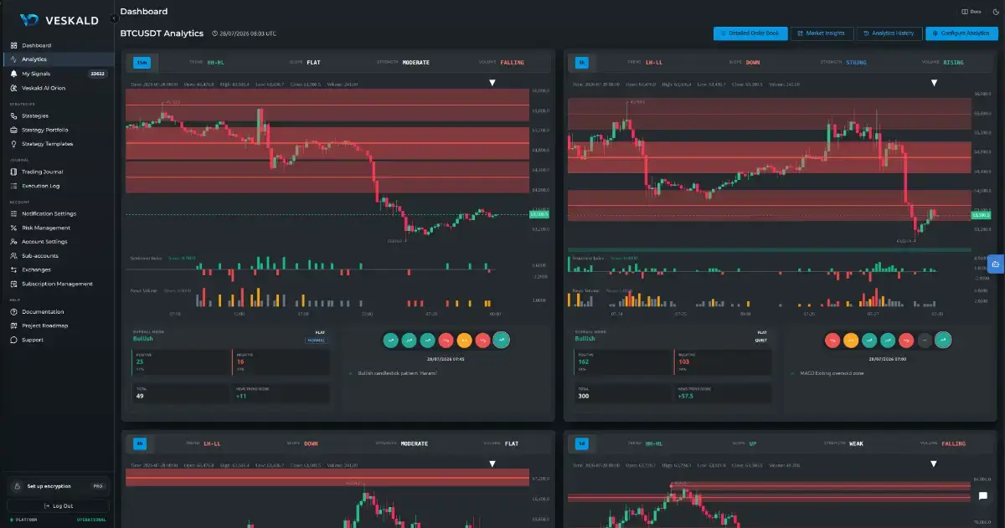This screenshot has width=1005, height=528.
Task: Click the NORMAL badge in 15m mood panel
Action: [316, 340]
